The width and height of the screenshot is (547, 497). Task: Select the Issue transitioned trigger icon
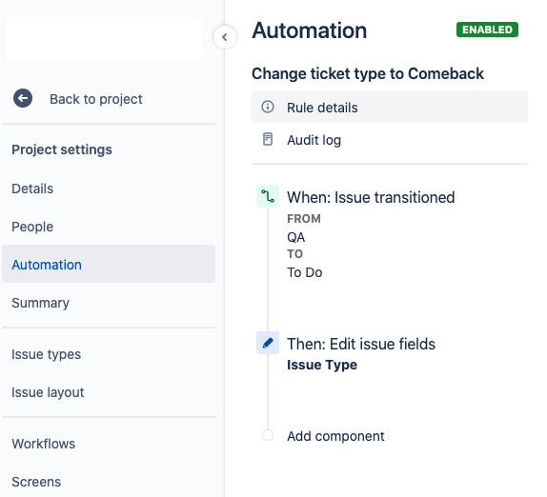(x=268, y=196)
